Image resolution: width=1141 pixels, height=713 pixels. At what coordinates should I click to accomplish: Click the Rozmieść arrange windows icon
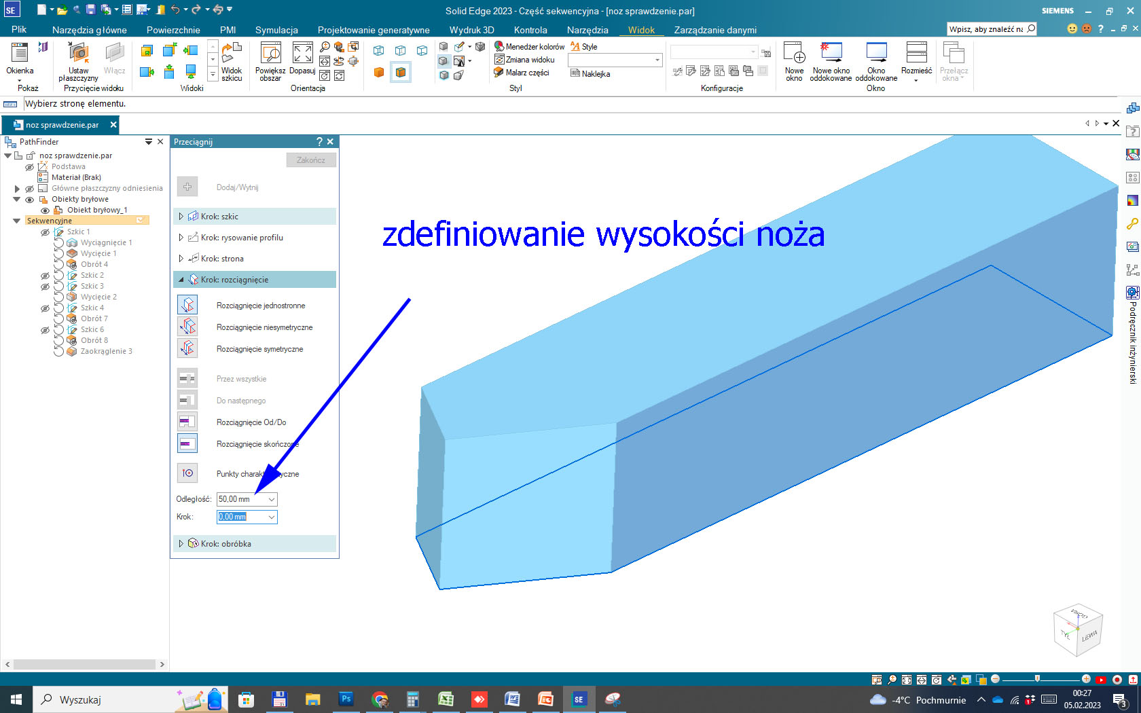click(916, 53)
